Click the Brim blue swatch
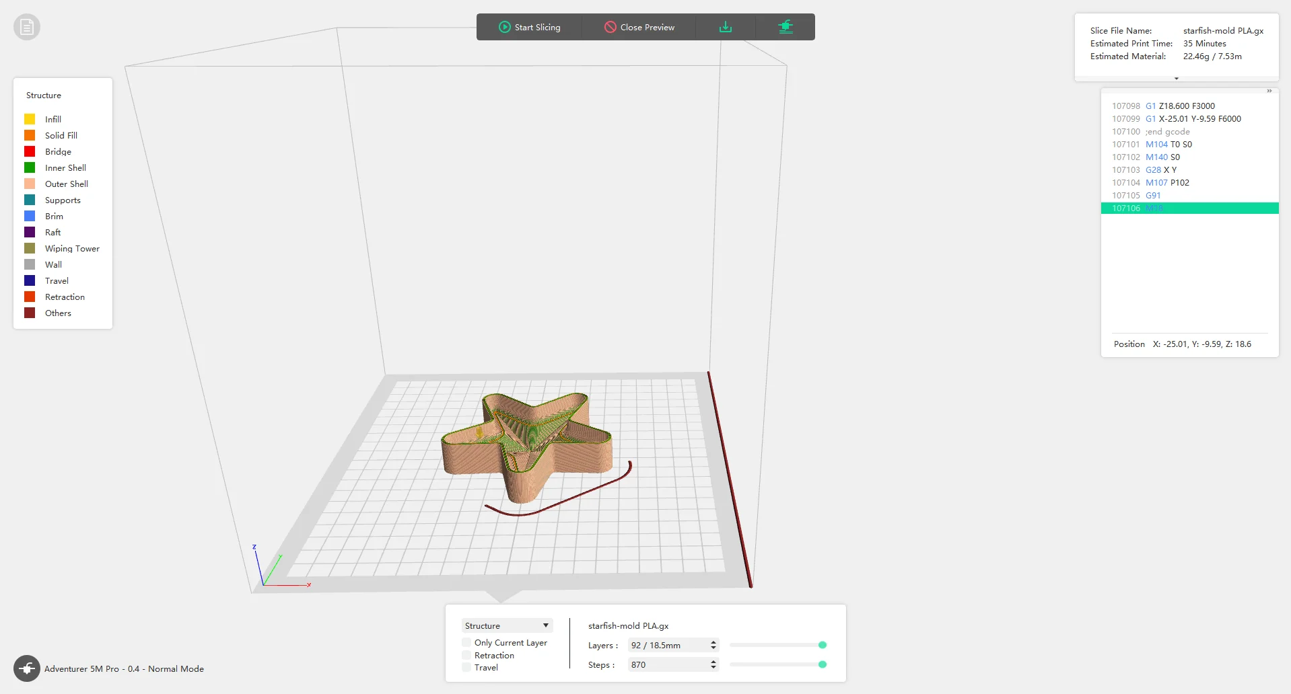Screen dimensions: 1291x694 click(30, 216)
